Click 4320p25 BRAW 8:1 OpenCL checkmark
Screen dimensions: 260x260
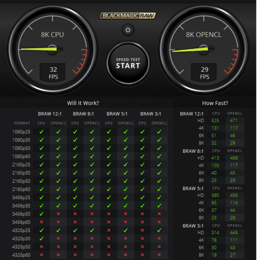click(x=92, y=230)
